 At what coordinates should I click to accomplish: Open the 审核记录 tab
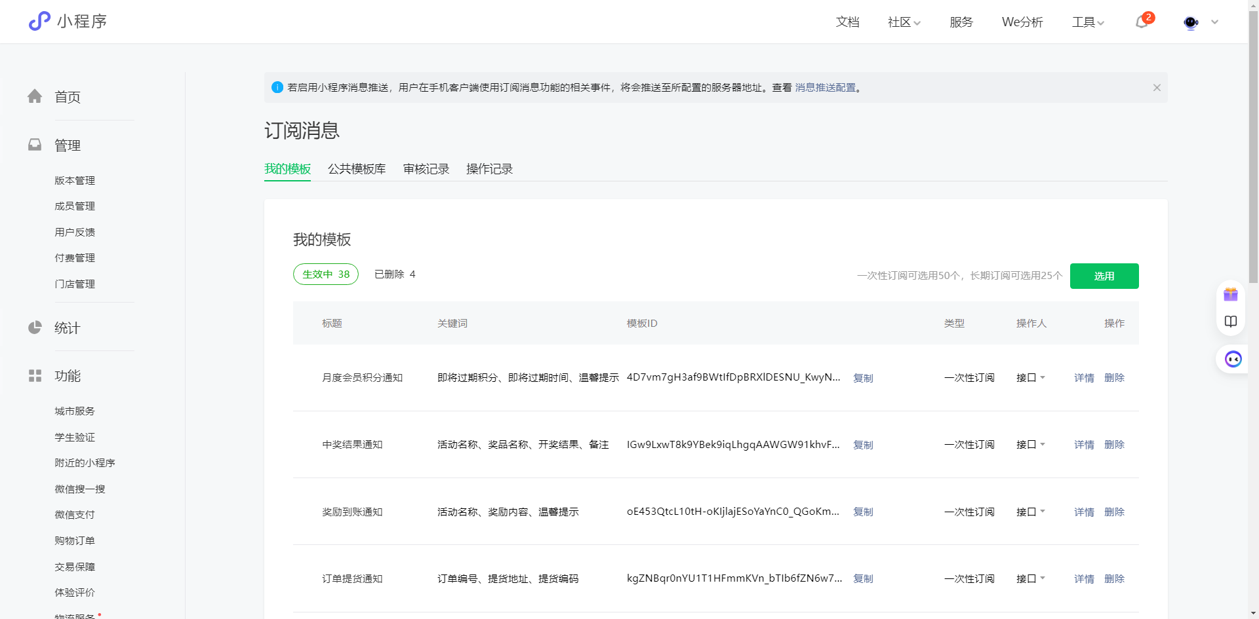coord(426,169)
